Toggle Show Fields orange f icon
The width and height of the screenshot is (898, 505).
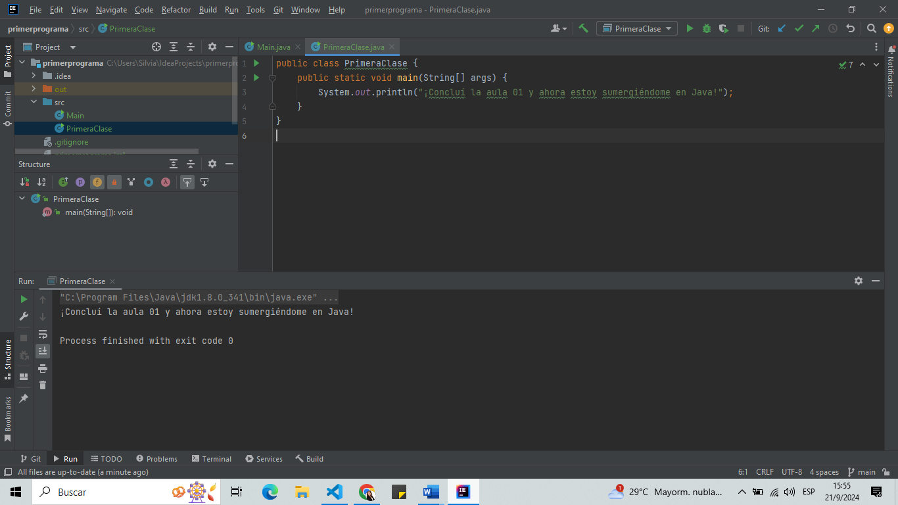(x=97, y=182)
